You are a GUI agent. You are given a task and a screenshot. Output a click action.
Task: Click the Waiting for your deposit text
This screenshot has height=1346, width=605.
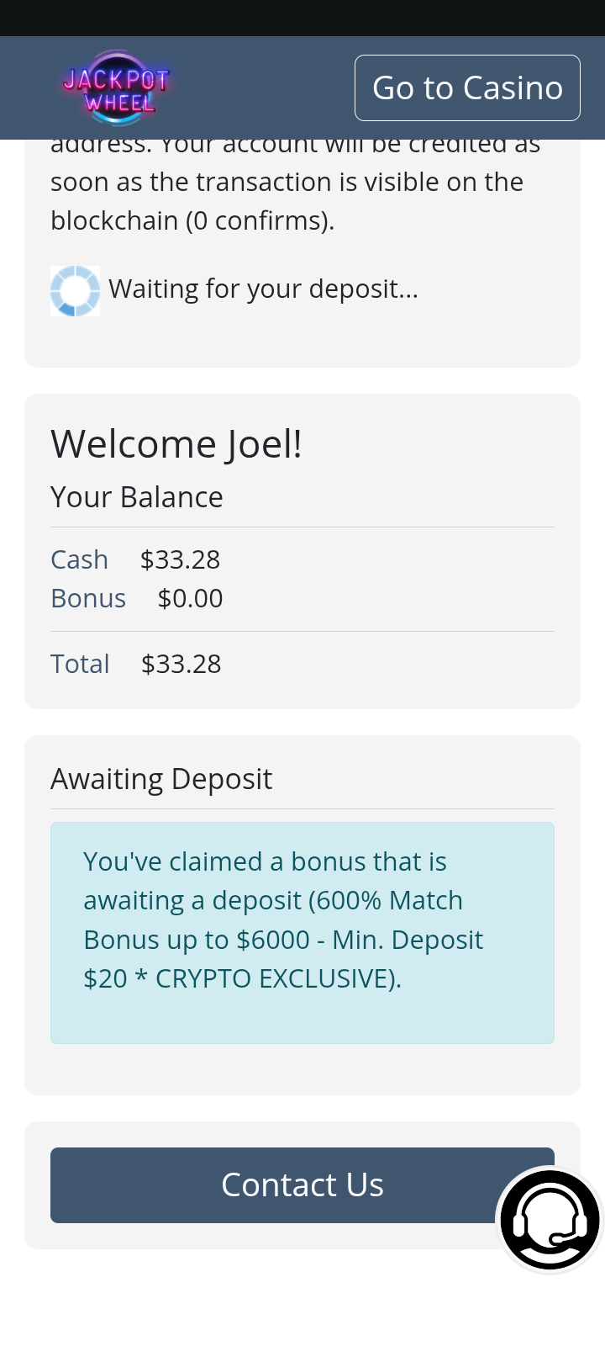[263, 289]
